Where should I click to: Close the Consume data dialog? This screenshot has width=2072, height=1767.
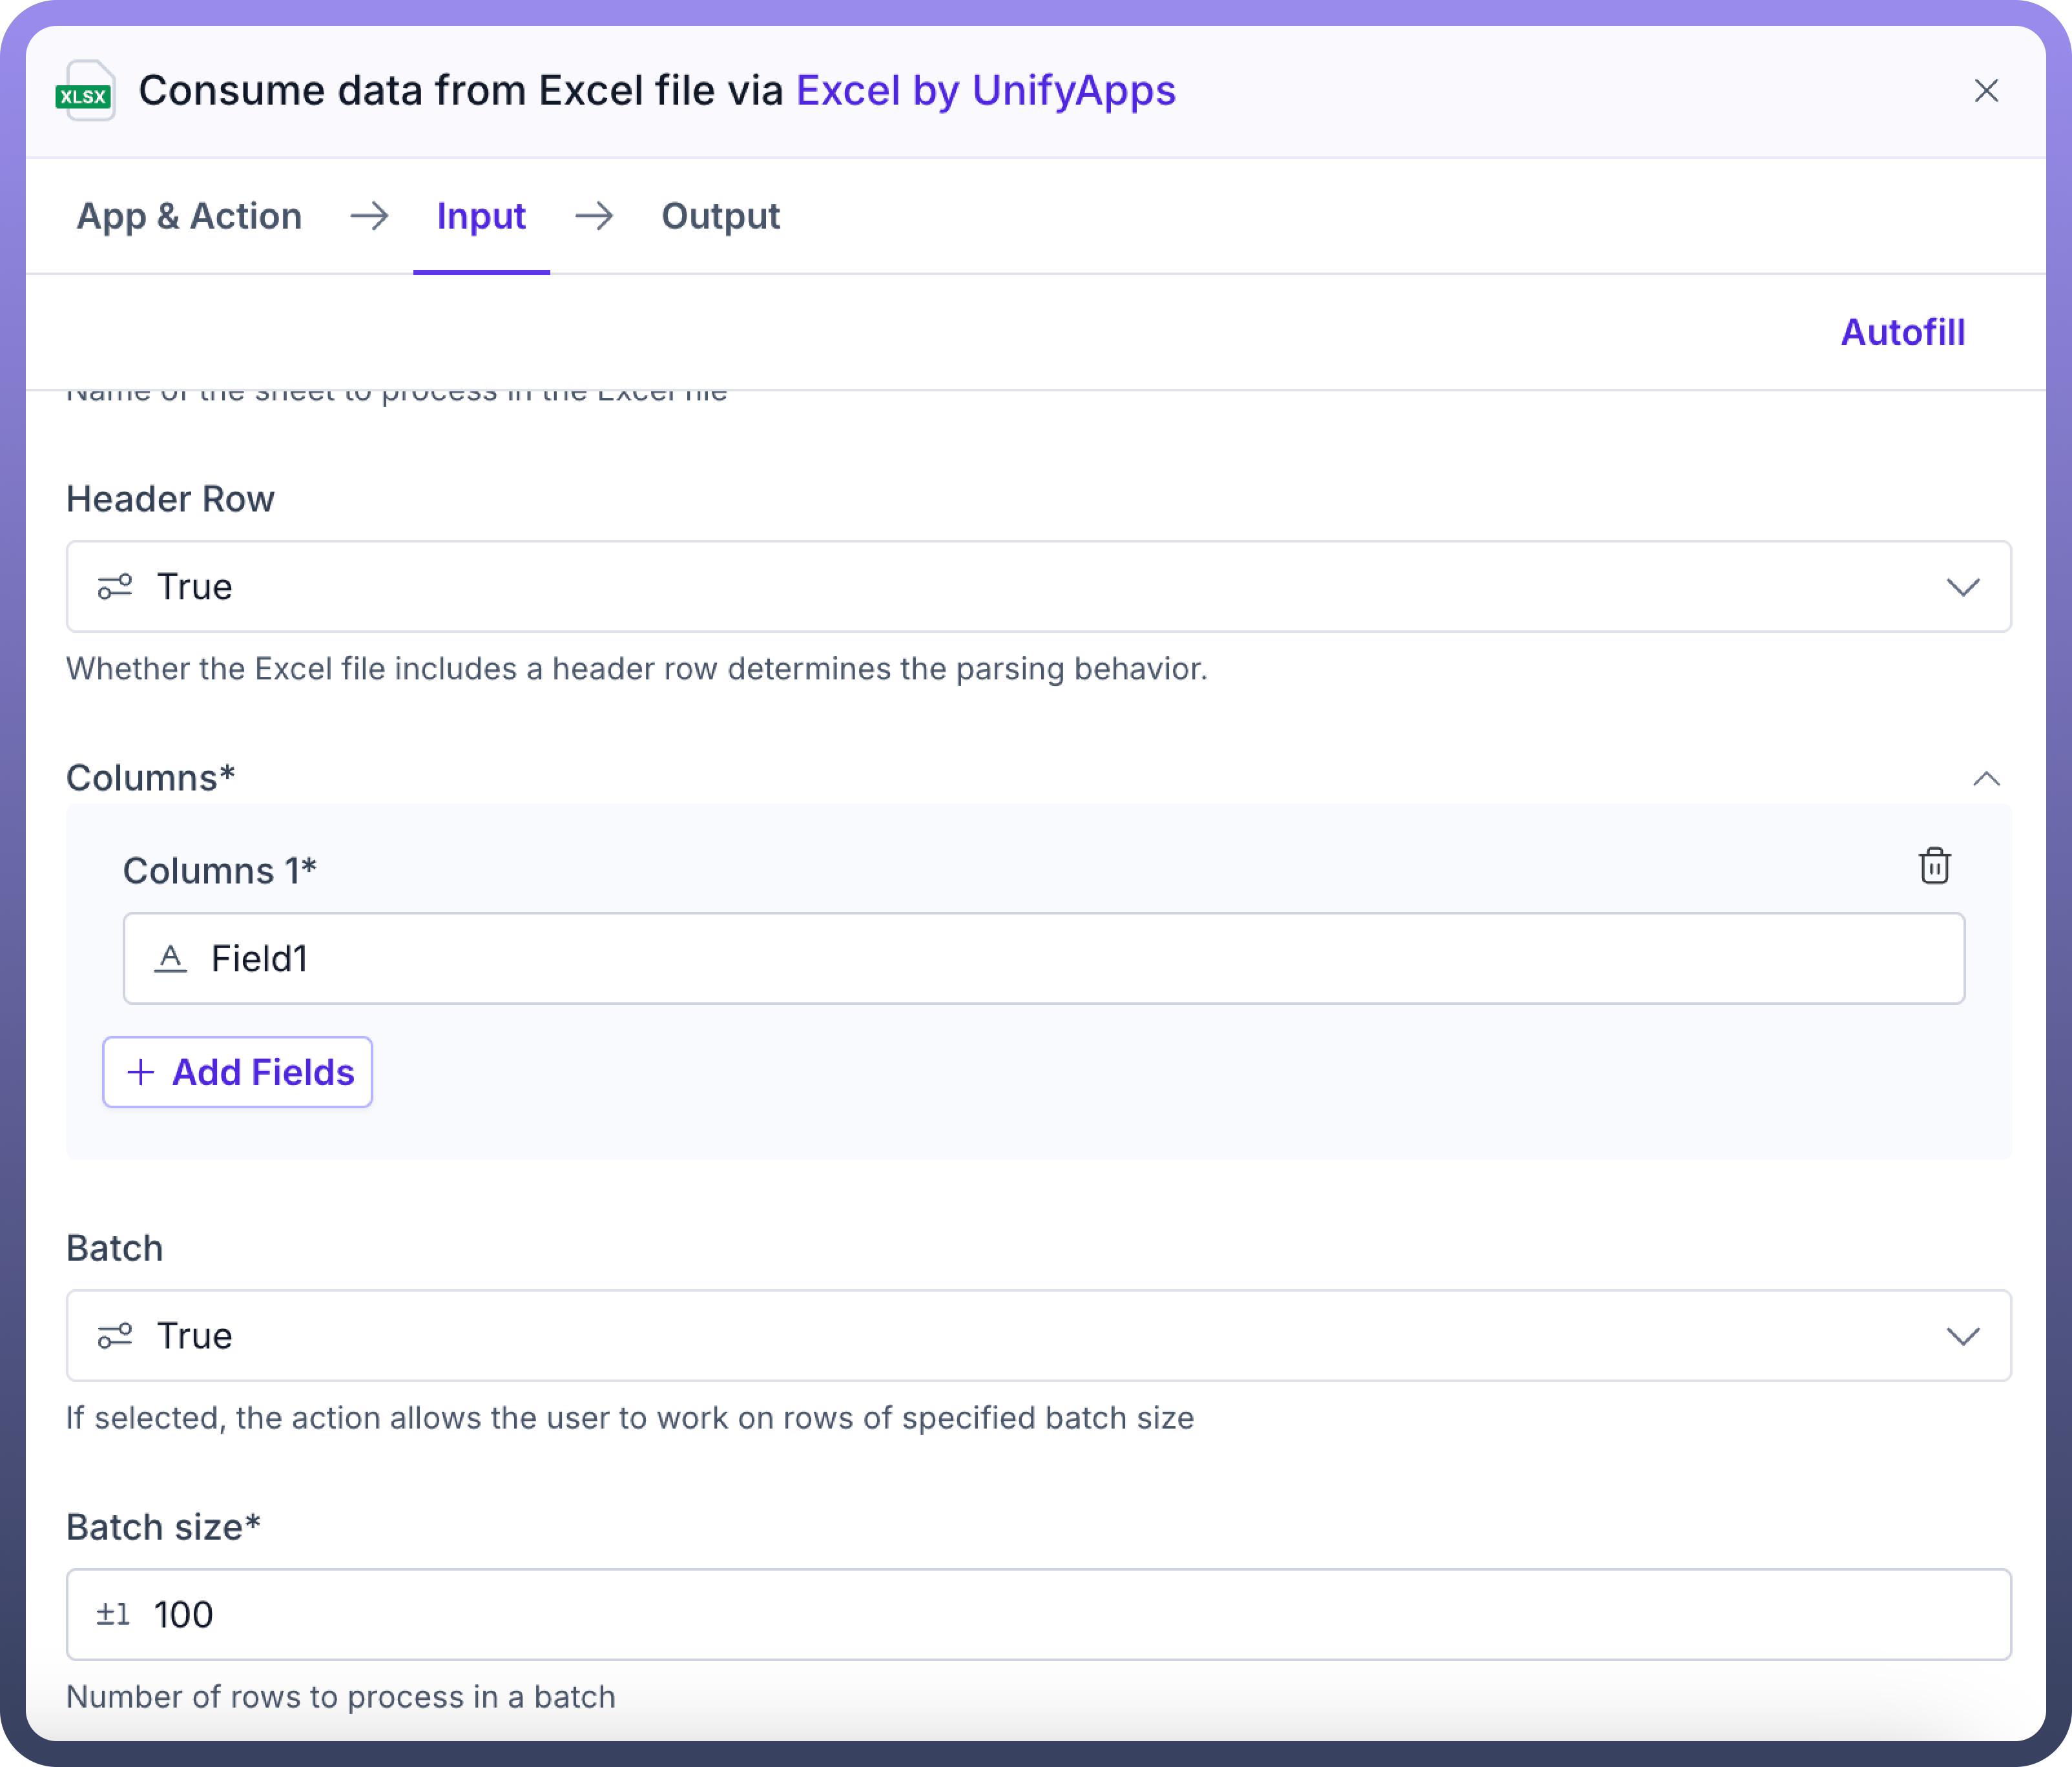[x=1986, y=91]
